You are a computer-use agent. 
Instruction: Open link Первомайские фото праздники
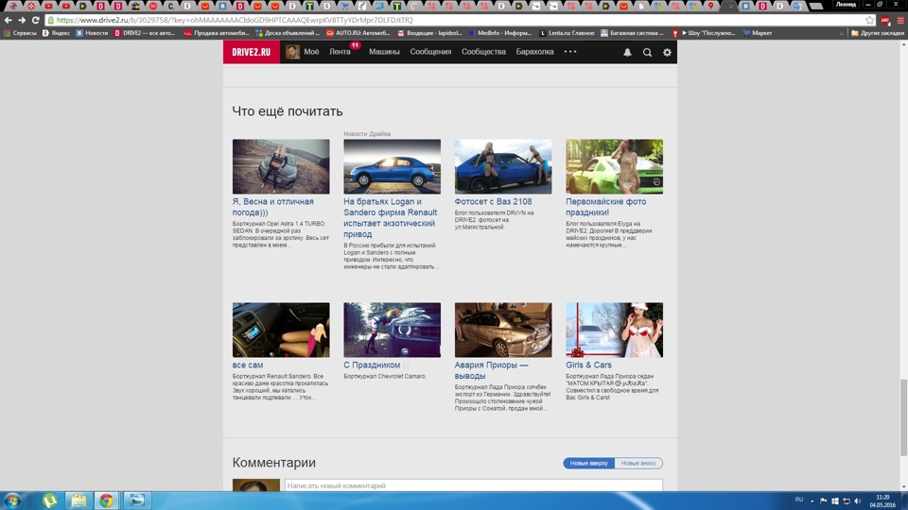(605, 207)
